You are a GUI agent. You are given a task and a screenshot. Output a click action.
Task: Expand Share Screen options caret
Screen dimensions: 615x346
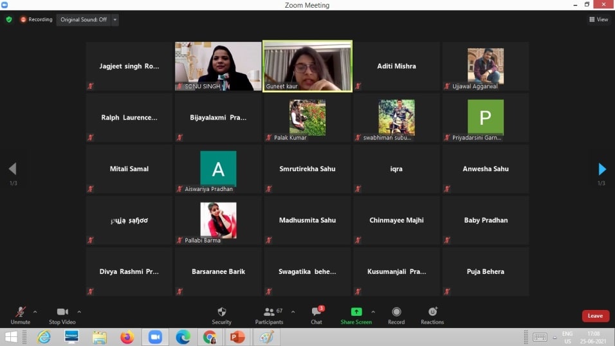coord(373,312)
